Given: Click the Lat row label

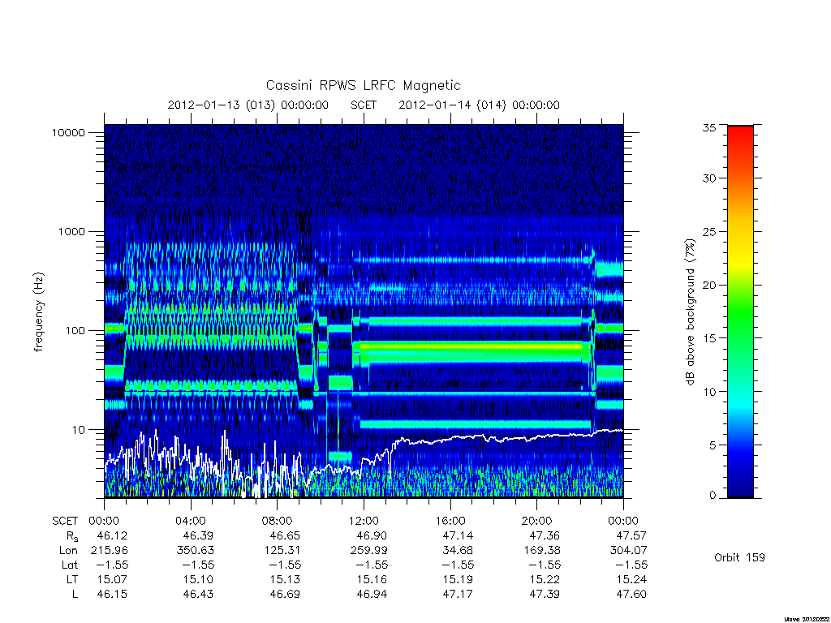Looking at the screenshot, I should coord(70,565).
